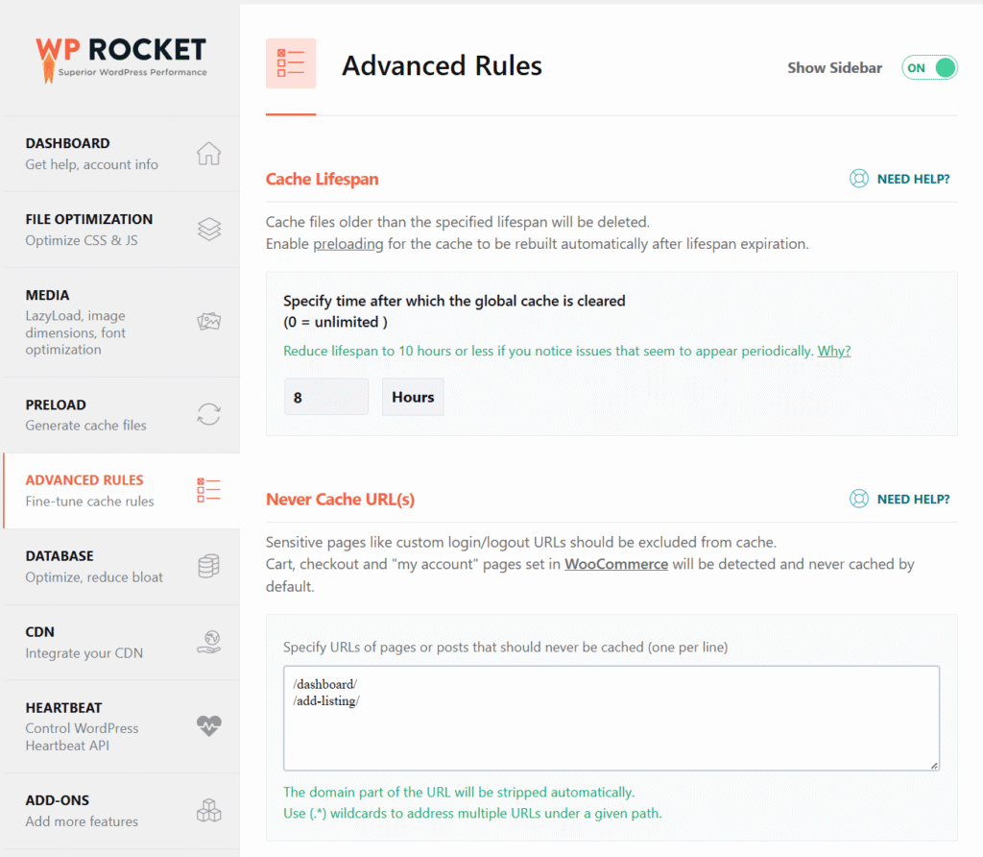Click the Why? link
This screenshot has height=857, width=983.
833,351
